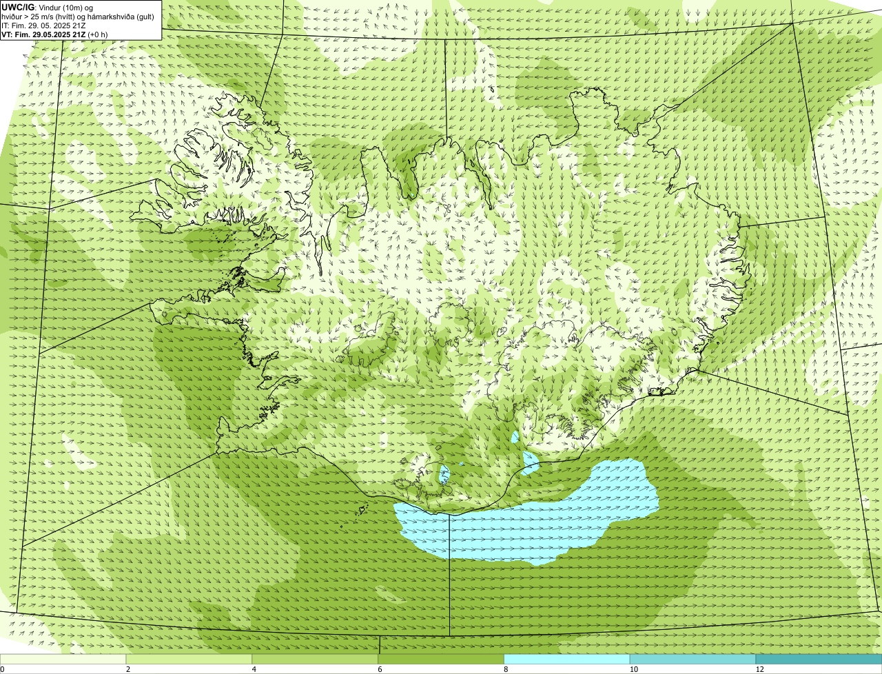
Task: Click the "8" tick label of the scale
Action: [506, 669]
